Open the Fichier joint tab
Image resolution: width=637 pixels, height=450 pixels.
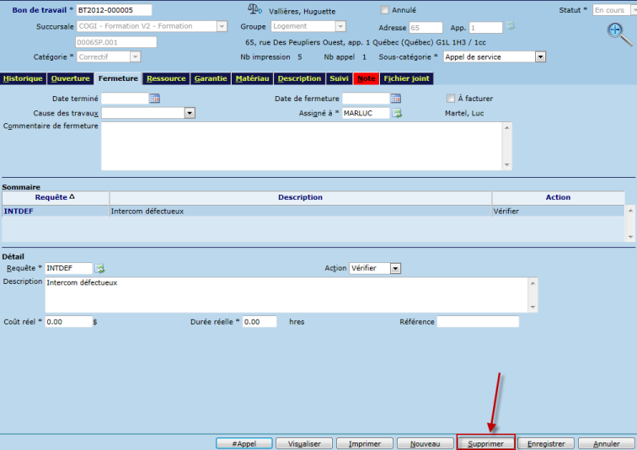pos(406,78)
